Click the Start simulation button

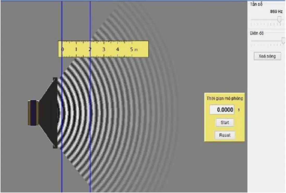click(x=225, y=122)
